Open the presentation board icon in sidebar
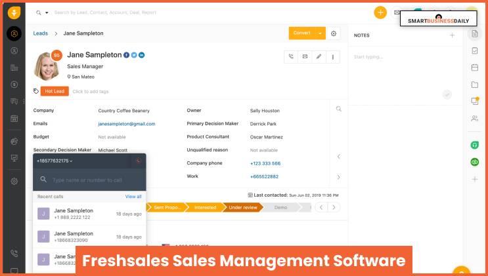Viewport: 488px width, 276px height. pyautogui.click(x=14, y=158)
